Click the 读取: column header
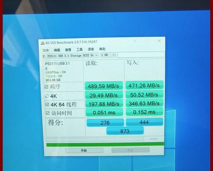This screenshot has height=171, width=213. [x=92, y=63]
